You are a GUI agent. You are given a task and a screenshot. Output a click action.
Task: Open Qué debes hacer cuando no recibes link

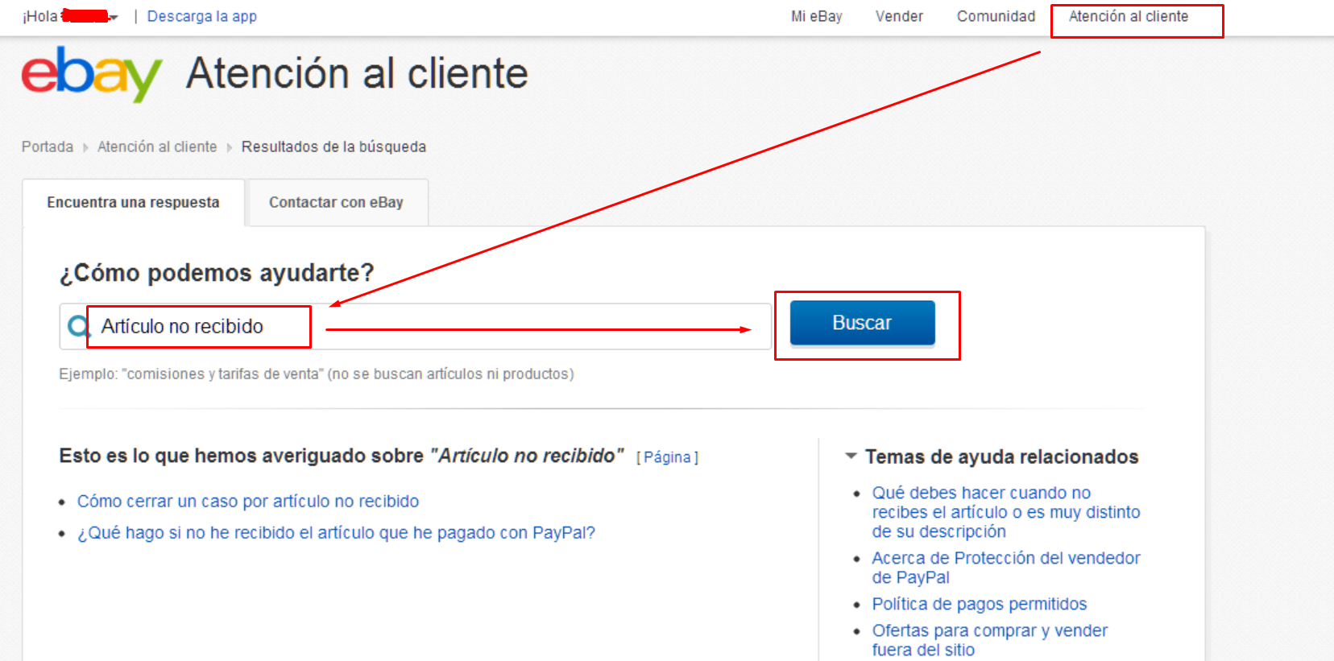point(1005,512)
